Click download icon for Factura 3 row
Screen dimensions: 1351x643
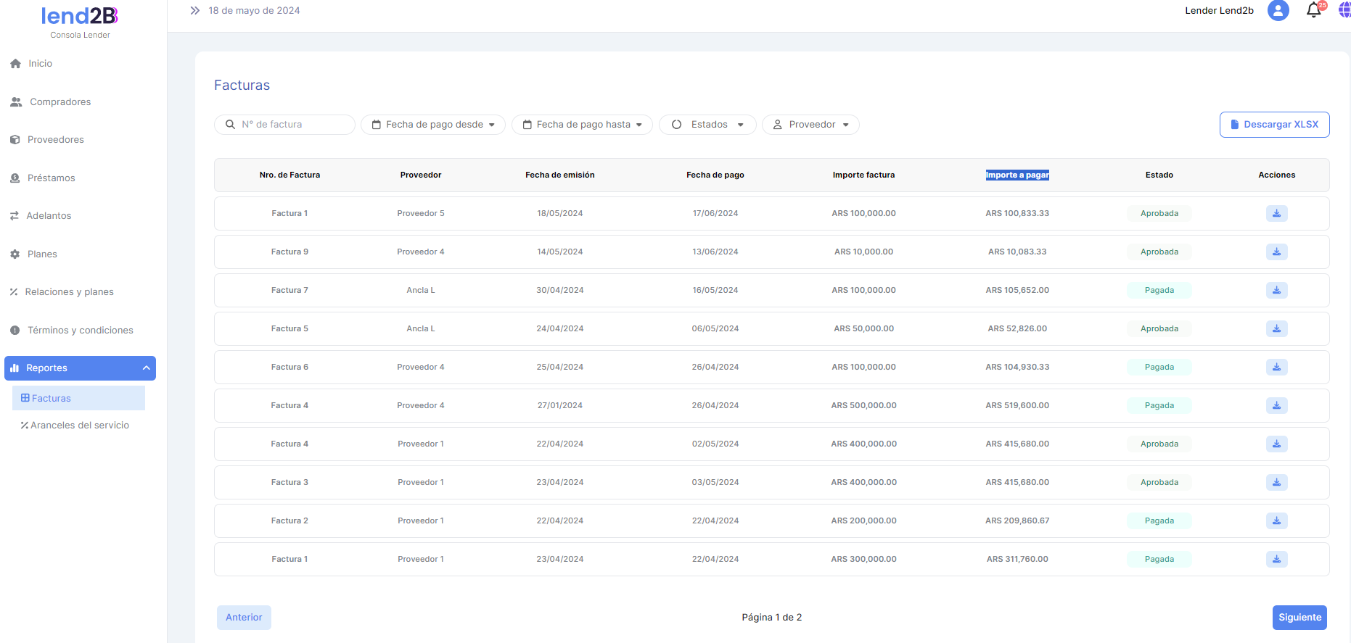[1276, 483]
